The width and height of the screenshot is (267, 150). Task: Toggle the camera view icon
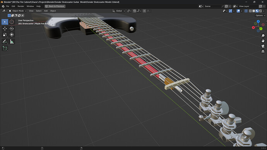[263, 46]
